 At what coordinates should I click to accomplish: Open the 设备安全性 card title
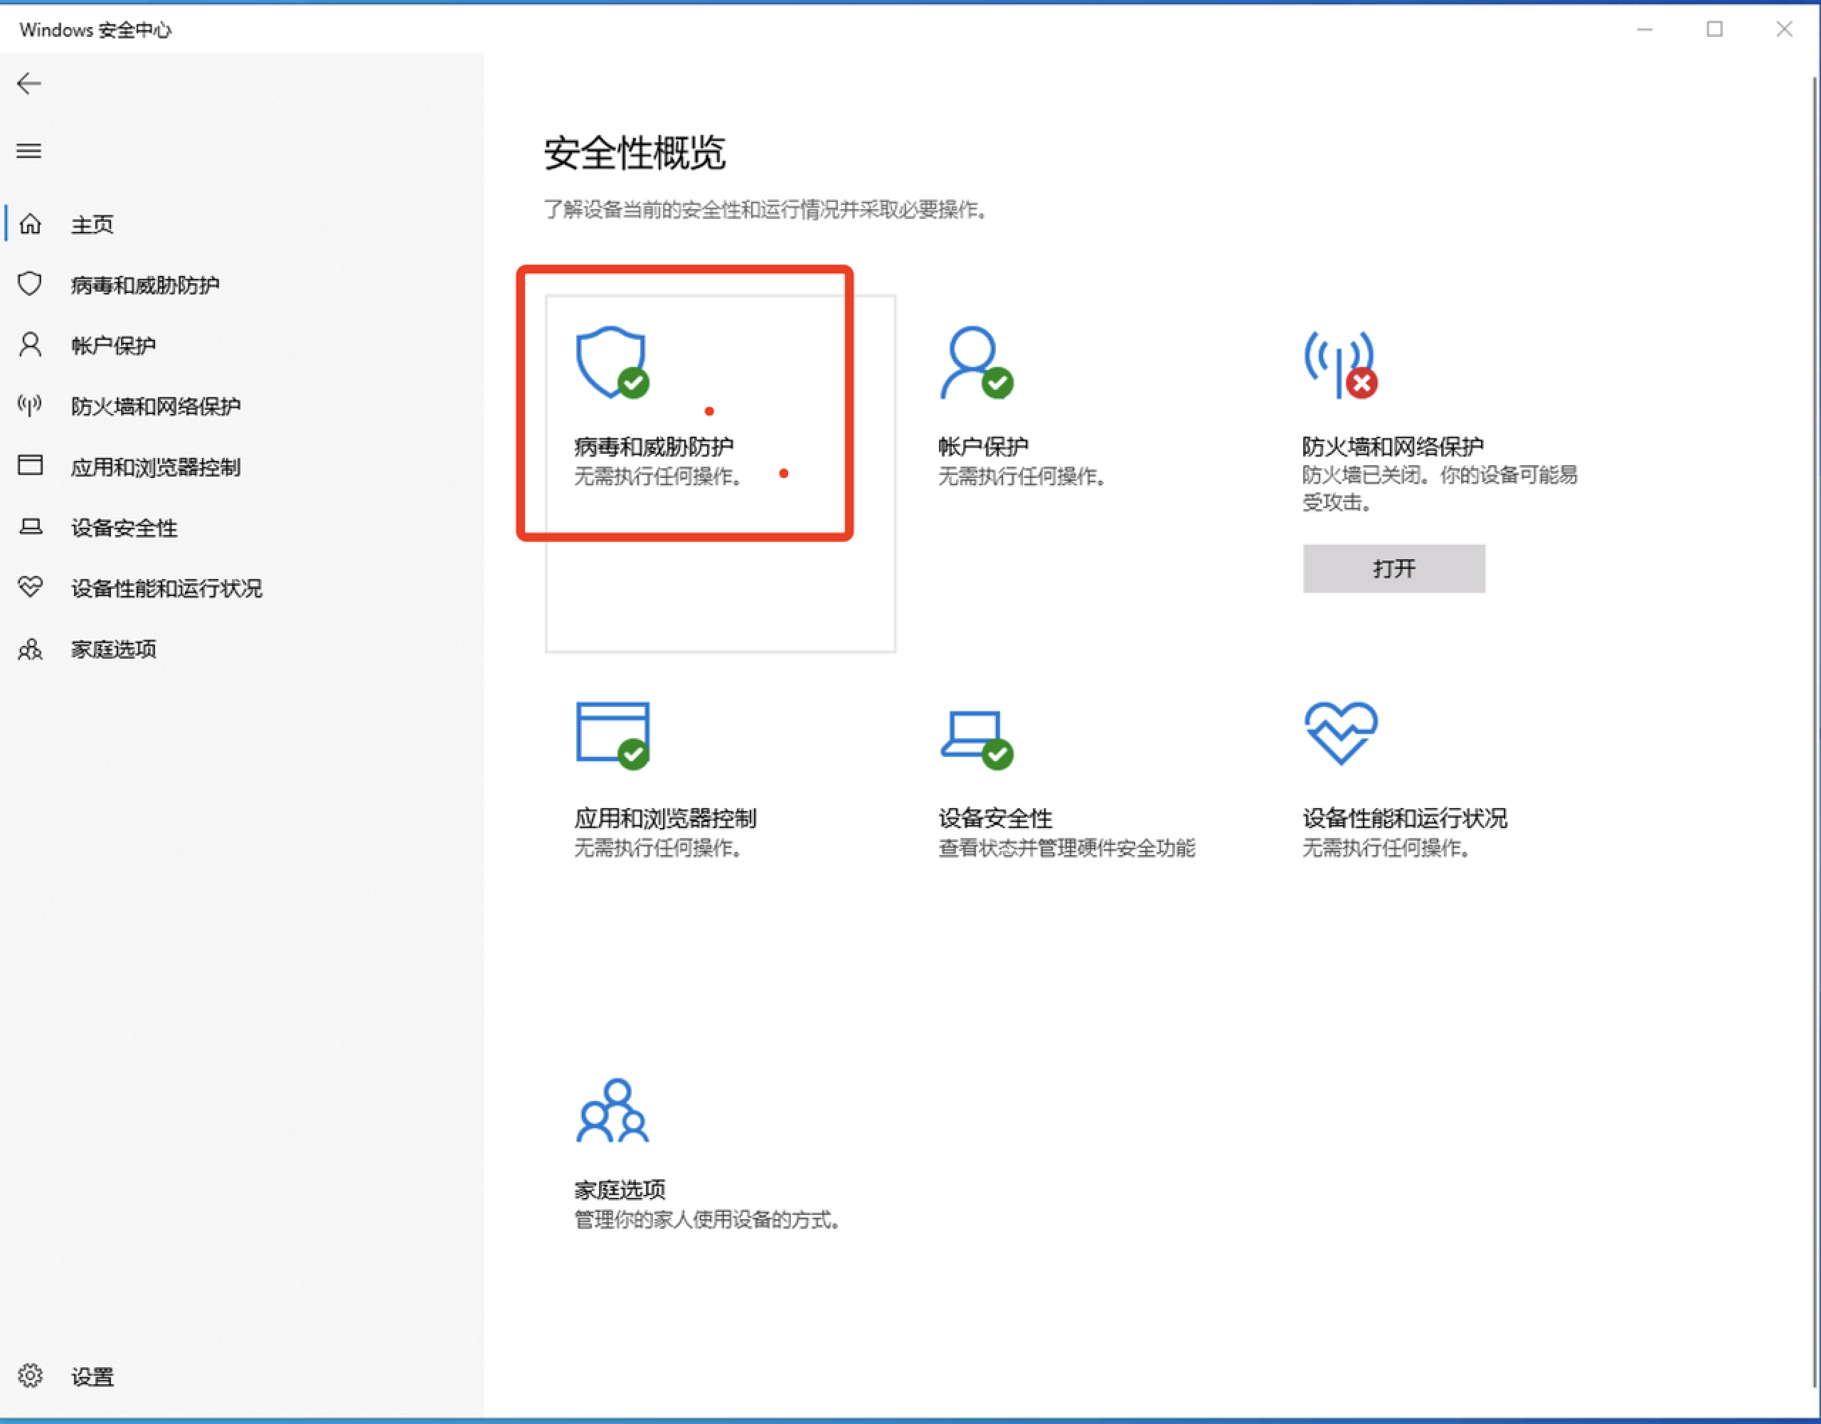[x=994, y=819]
